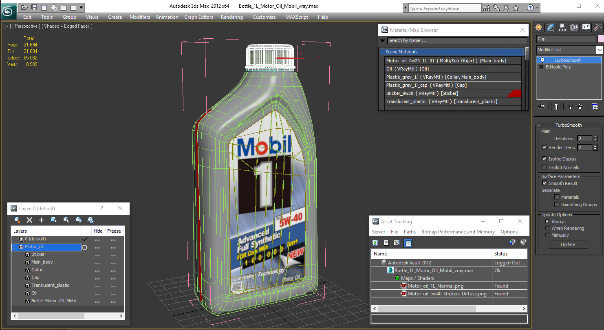Open the Create command panel tab
Viewport: 604px width, 330px height.
(539, 27)
